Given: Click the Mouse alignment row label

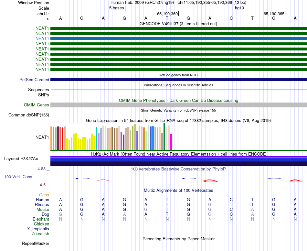Looking at the screenshot, I should [43, 210].
